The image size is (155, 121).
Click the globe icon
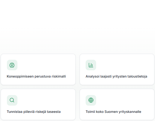tap(91, 100)
